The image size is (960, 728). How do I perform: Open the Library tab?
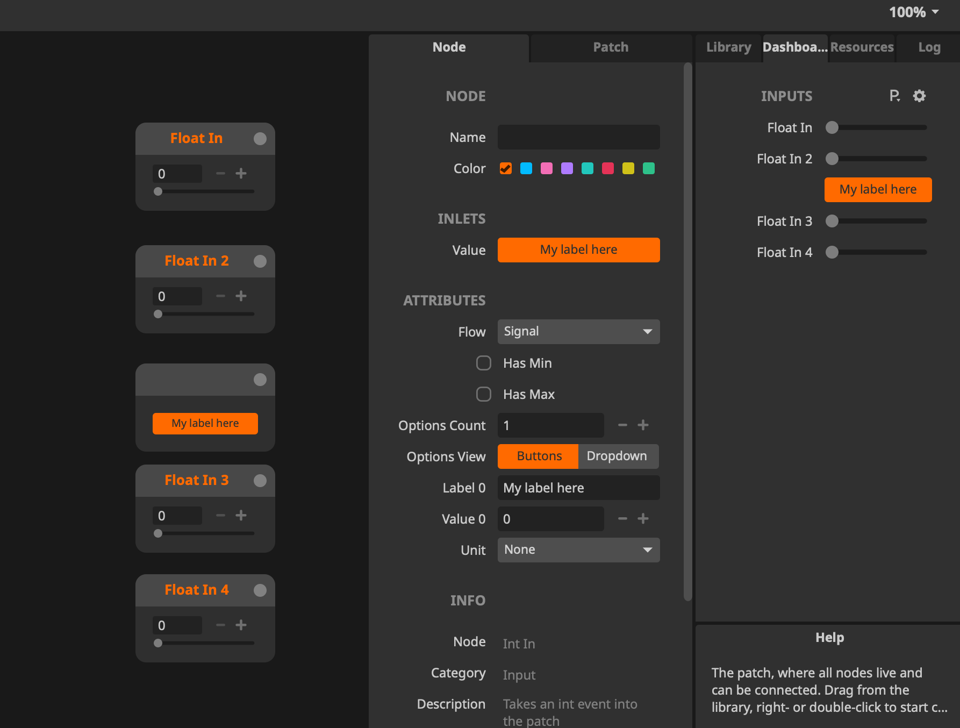(728, 47)
